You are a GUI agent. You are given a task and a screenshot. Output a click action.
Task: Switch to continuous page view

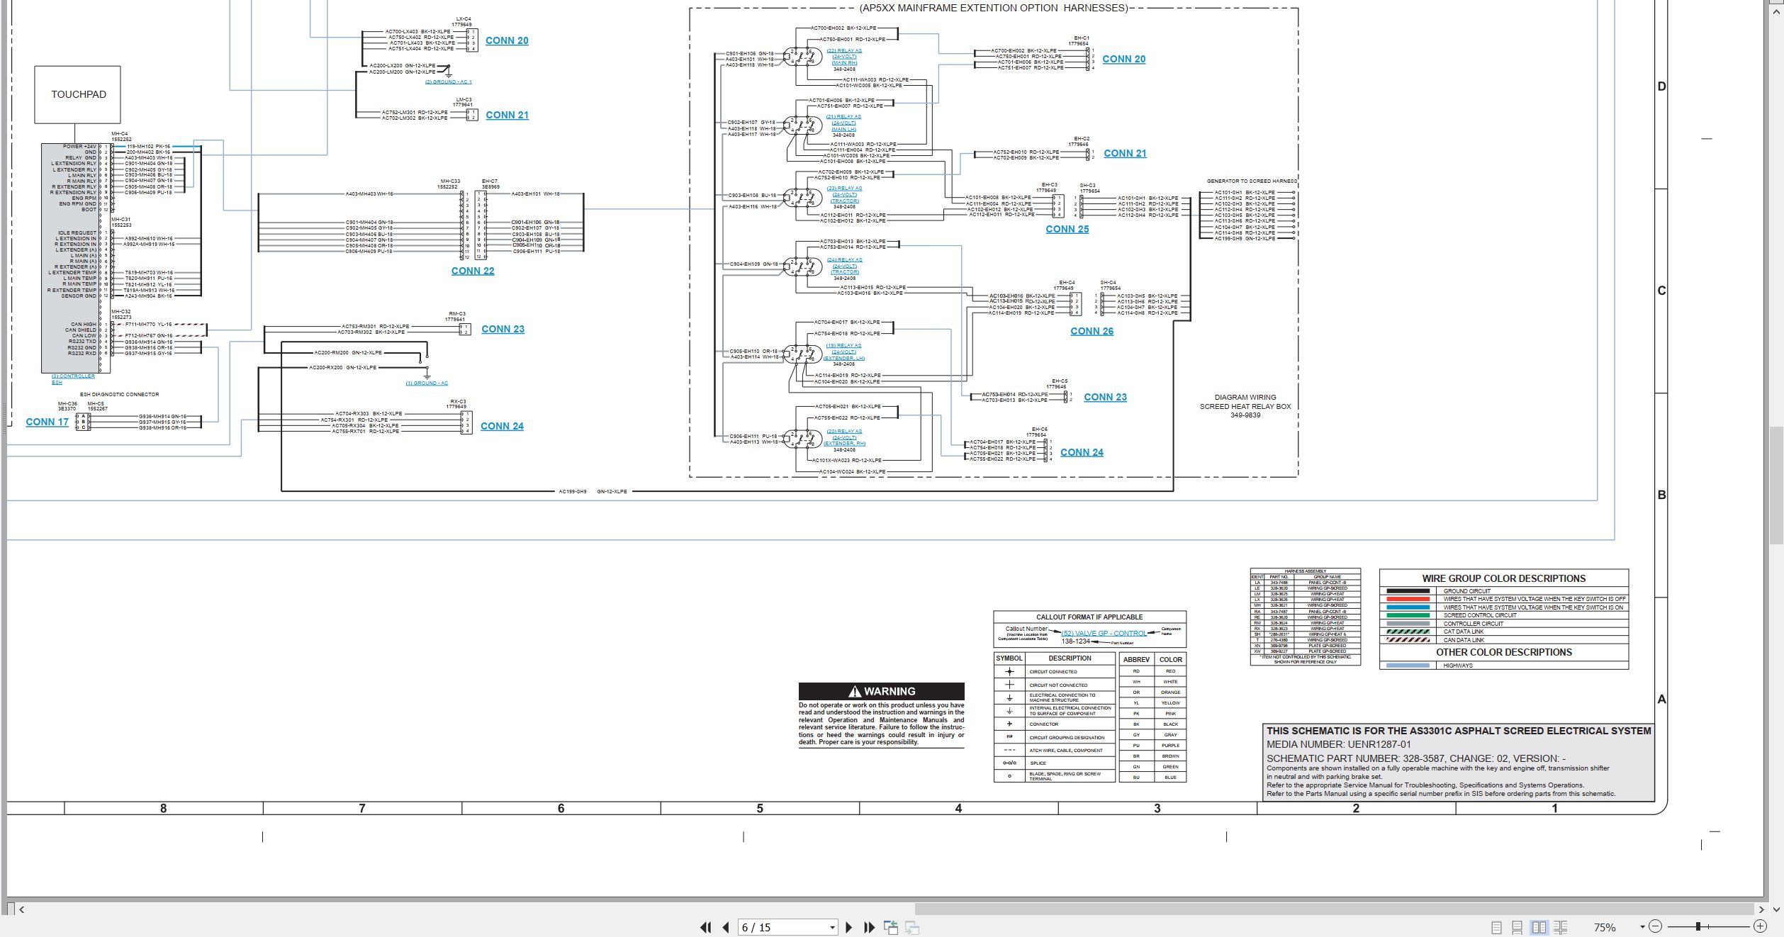[x=1517, y=927]
